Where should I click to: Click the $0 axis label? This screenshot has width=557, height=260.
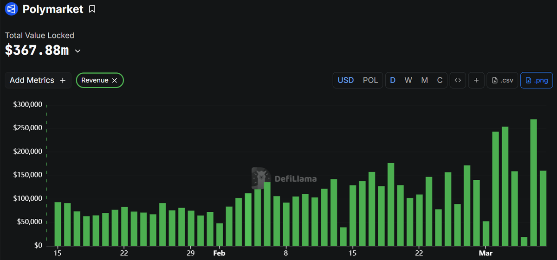coord(38,245)
